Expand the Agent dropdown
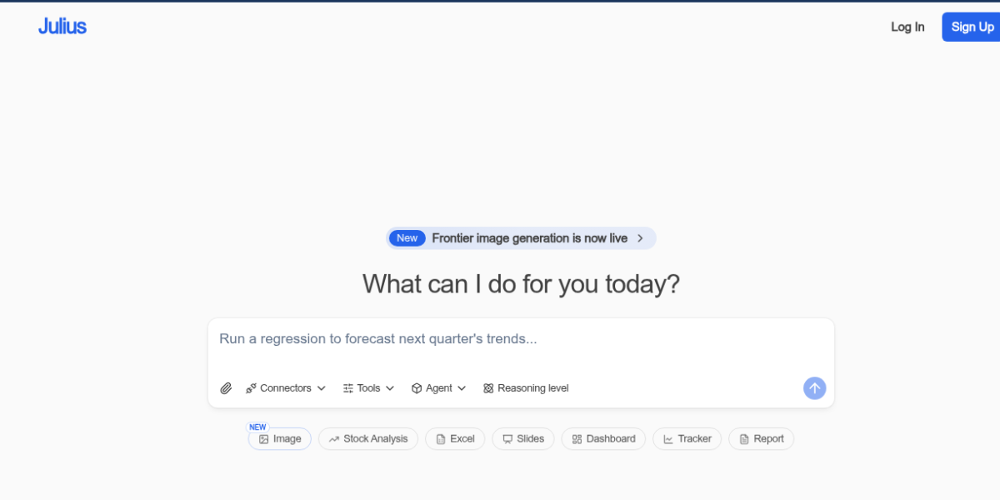 (x=438, y=388)
